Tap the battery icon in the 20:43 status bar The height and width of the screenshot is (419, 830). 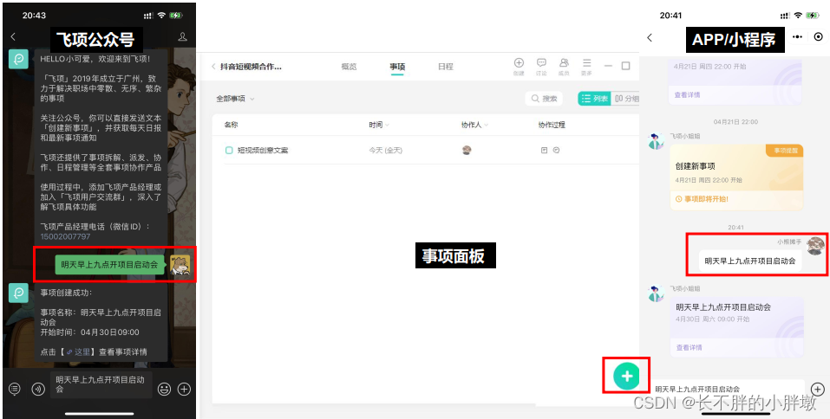[176, 16]
